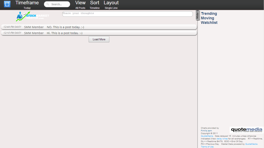Image resolution: width=264 pixels, height=148 pixels.
Task: Click the blue square icon in the top bar
Action: click(x=7, y=4)
